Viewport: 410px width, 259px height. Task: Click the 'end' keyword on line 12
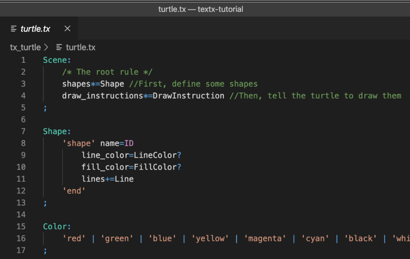(74, 191)
